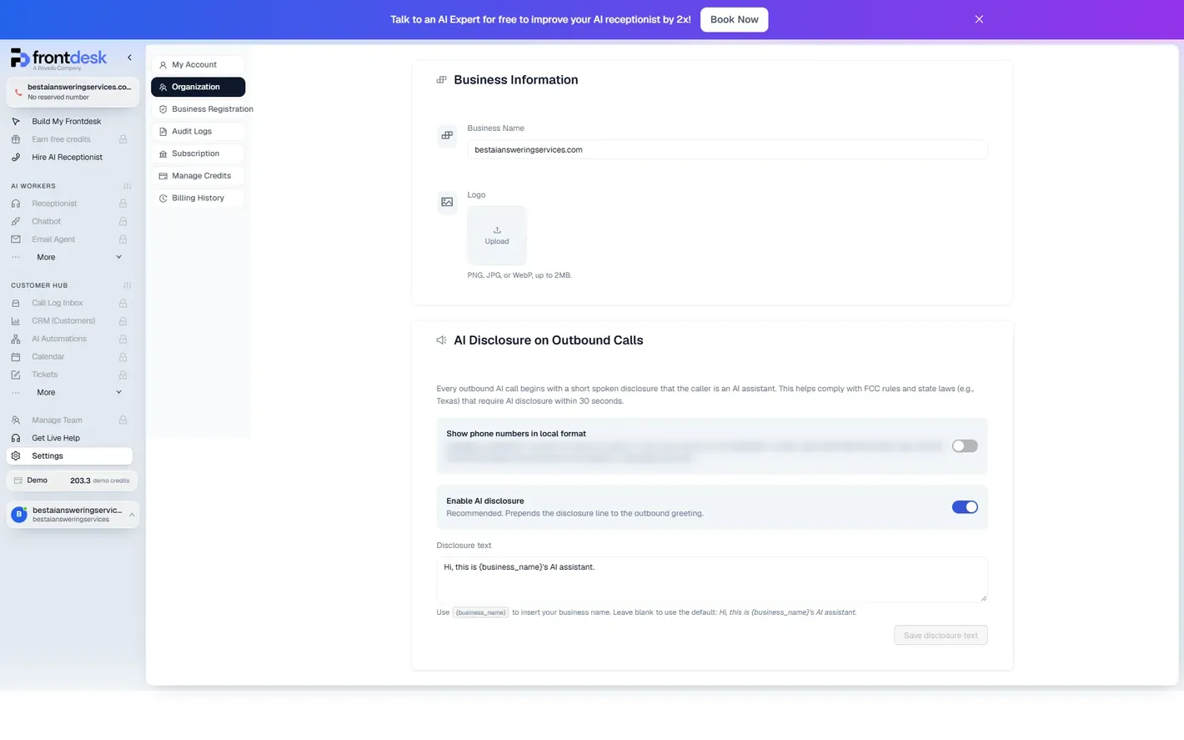The width and height of the screenshot is (1184, 740).
Task: Click the frontdesk logo
Action: coord(59,58)
